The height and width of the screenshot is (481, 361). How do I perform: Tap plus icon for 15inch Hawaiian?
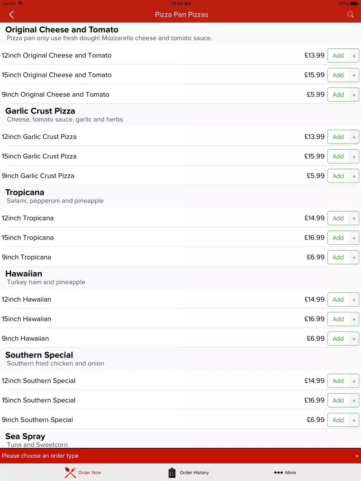pos(354,319)
